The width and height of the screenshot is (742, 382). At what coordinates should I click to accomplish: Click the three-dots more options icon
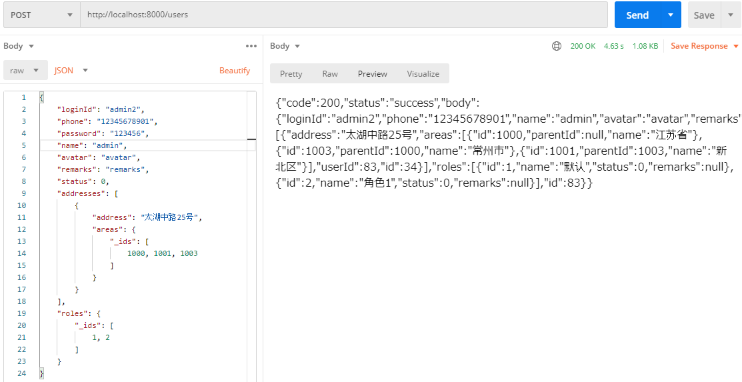pos(251,46)
